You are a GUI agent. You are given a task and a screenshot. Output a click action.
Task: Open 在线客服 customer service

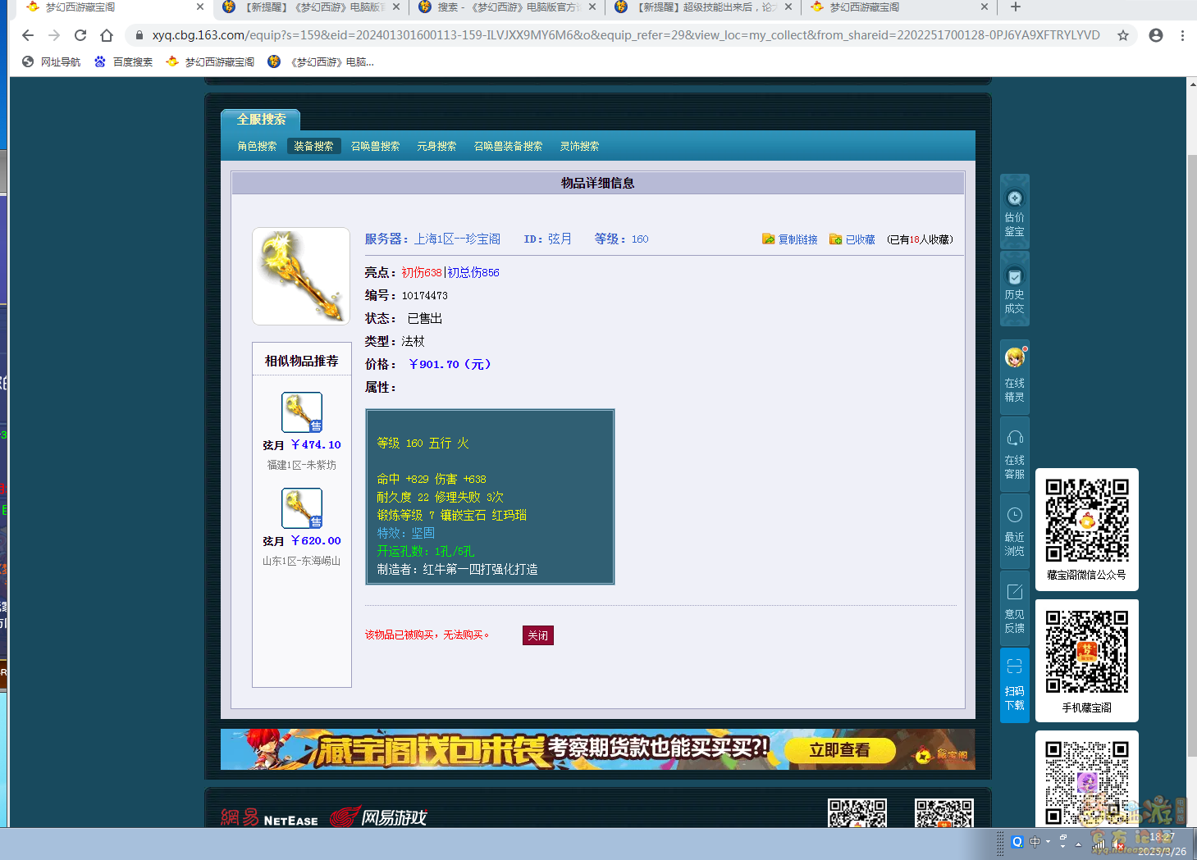pos(1014,455)
